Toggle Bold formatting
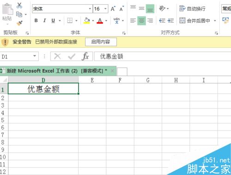This screenshot has width=231, height=175. 36,20
